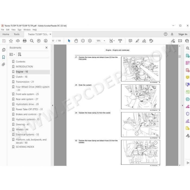Activate the selection arrow tool
Viewport: 190px width, 190px height.
pos(69,41)
